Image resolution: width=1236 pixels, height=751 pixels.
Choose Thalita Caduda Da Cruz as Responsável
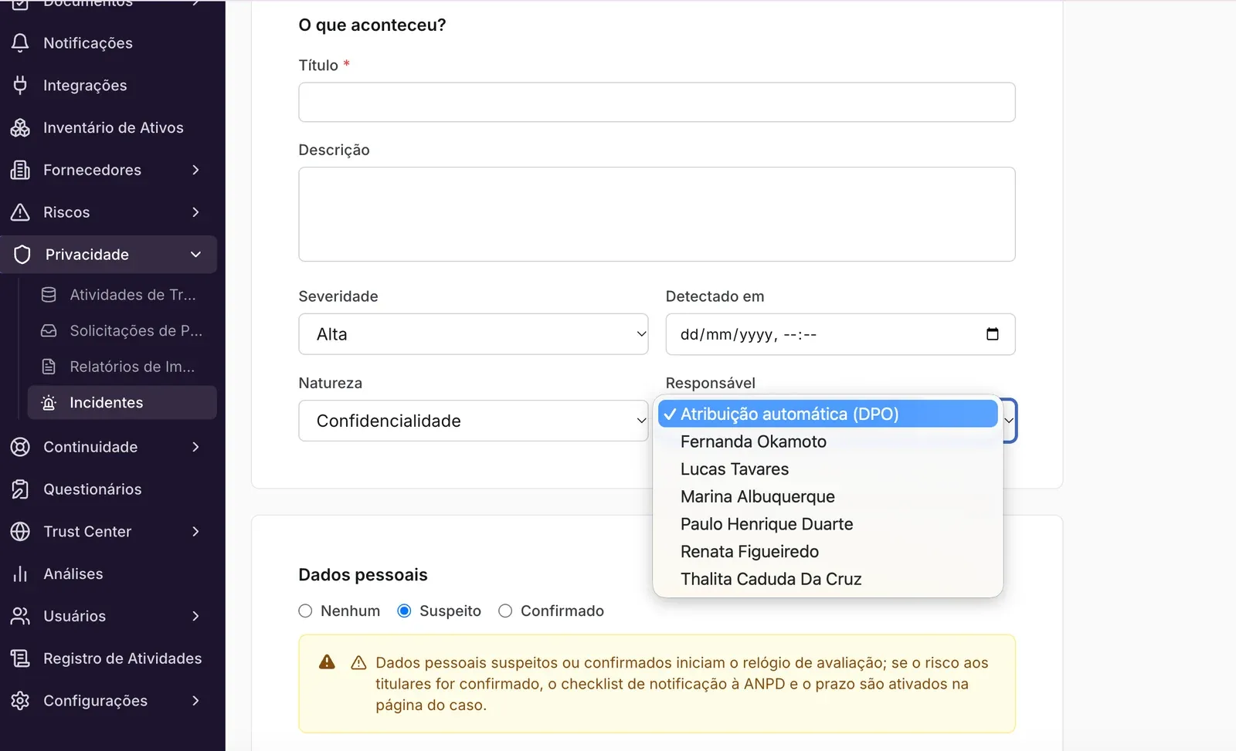pyautogui.click(x=827, y=579)
